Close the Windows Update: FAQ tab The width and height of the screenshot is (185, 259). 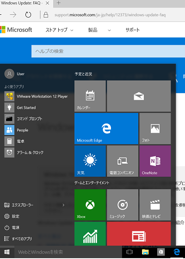coord(47,3)
